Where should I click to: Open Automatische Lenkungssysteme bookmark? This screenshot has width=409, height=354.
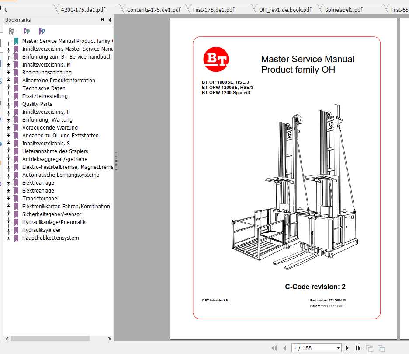(x=60, y=175)
